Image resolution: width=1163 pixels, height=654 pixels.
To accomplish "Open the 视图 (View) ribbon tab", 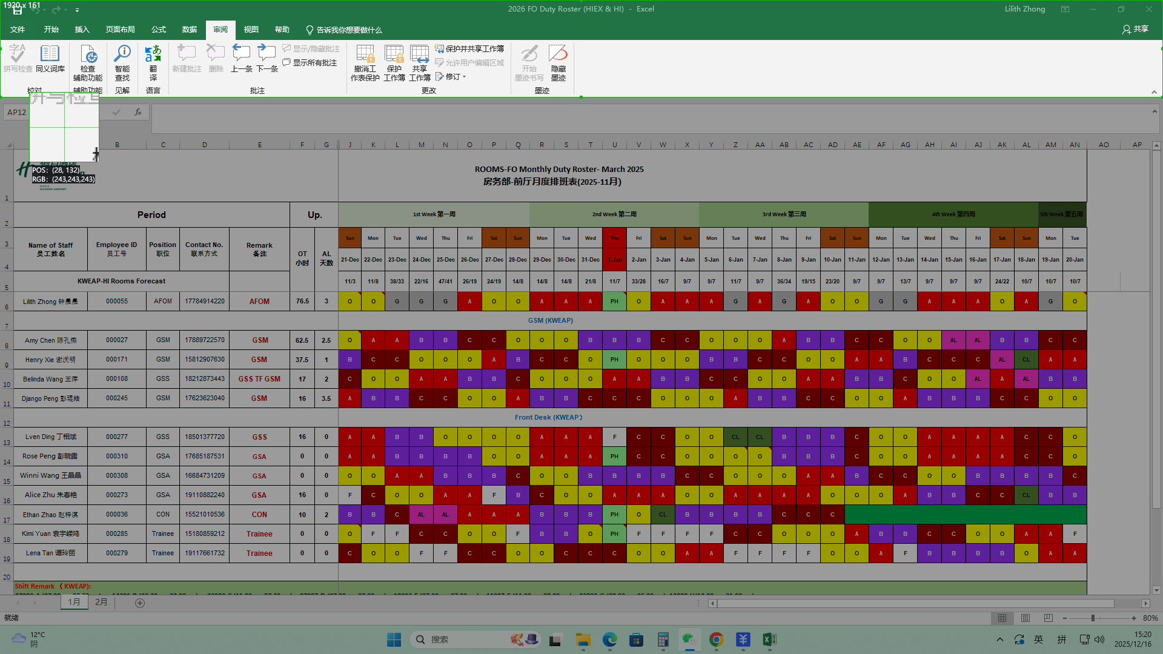I will [251, 30].
